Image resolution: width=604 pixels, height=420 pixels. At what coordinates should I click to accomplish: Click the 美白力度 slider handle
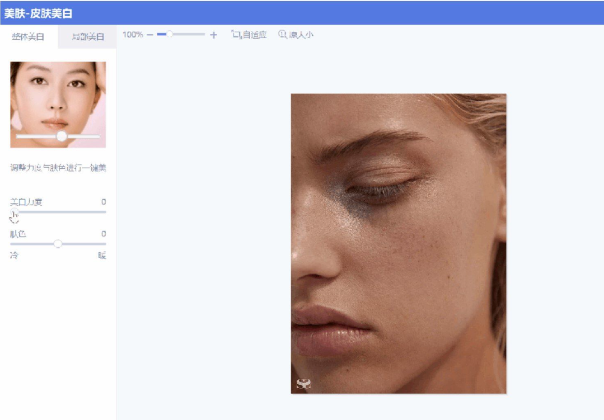(13, 212)
